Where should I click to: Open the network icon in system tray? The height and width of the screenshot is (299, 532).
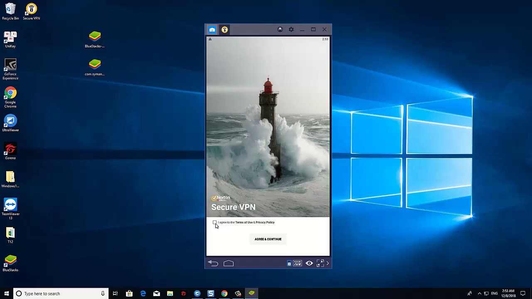(486, 294)
